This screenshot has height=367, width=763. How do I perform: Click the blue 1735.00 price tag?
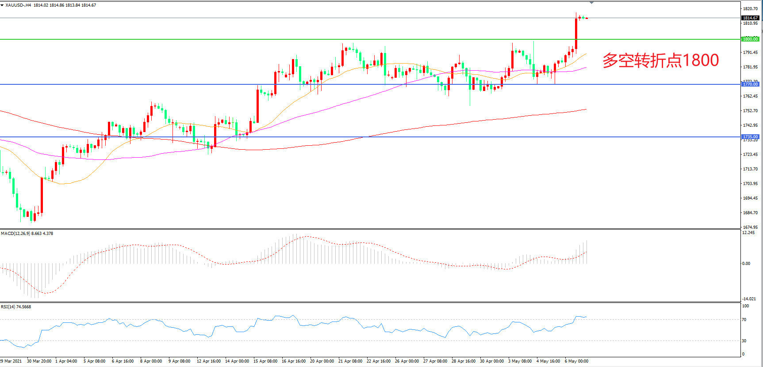750,137
